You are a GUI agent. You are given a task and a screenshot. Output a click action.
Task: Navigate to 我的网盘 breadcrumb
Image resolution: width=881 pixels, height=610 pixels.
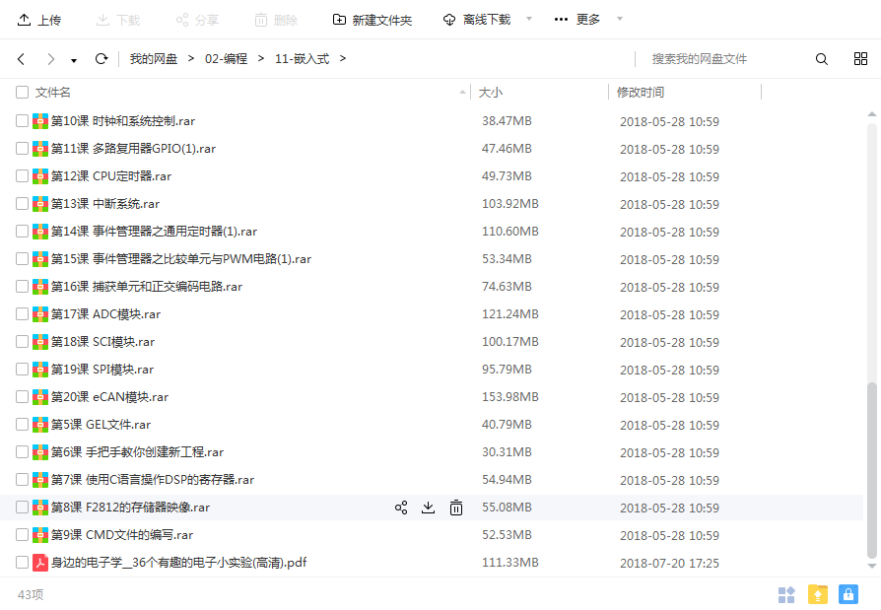(x=154, y=58)
